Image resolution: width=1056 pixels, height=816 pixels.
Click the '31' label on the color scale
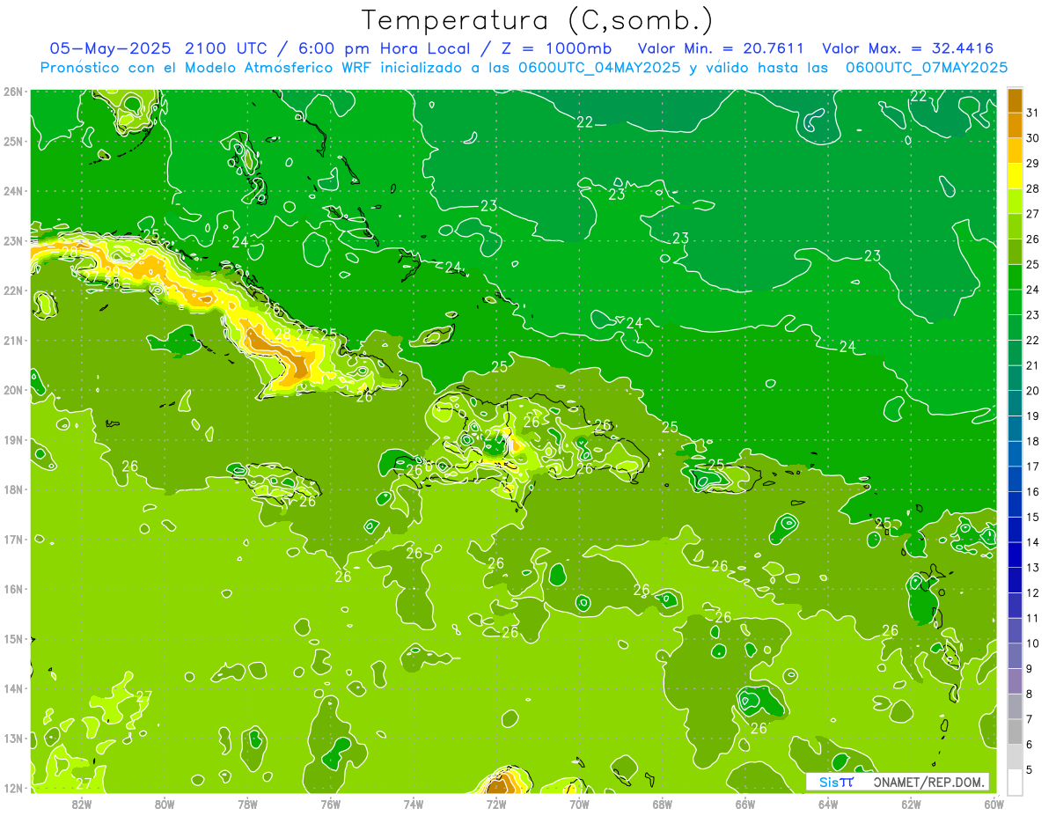pos(1033,113)
